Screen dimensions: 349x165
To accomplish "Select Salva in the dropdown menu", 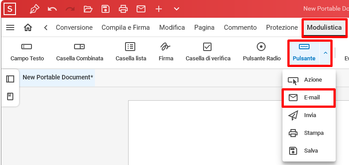I will 309,151.
